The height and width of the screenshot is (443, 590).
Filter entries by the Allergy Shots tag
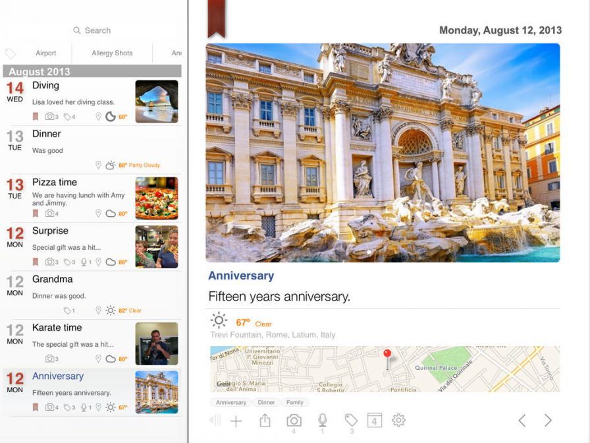[x=112, y=53]
